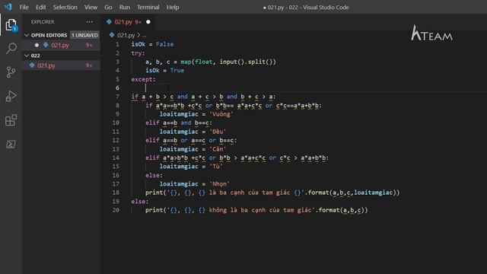Click the 'Đều' string on line 11
487x274 pixels.
[218, 132]
